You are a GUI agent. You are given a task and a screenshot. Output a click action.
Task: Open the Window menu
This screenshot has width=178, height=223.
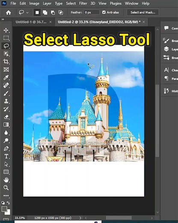coord(131,3)
